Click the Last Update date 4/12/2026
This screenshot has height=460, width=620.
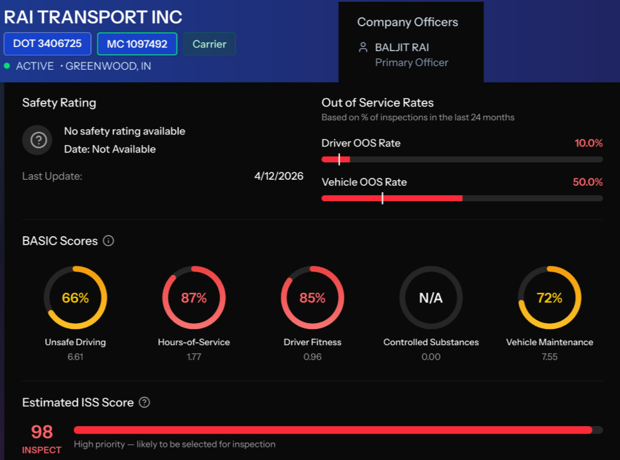click(279, 176)
